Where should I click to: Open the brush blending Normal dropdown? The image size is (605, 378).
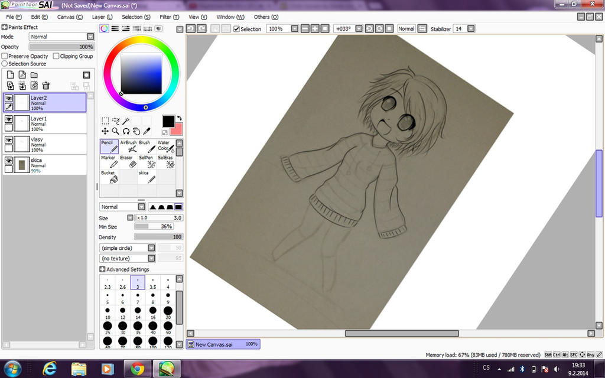141,207
